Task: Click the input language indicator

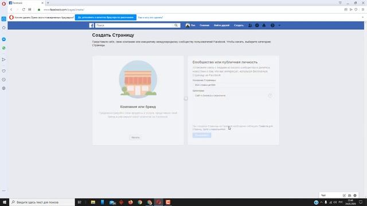Action: point(341,202)
